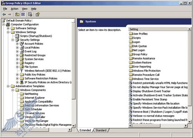Viewport: 193px width, 138px height.
Task: Click the settings list scroll-down arrow
Action: point(189,121)
